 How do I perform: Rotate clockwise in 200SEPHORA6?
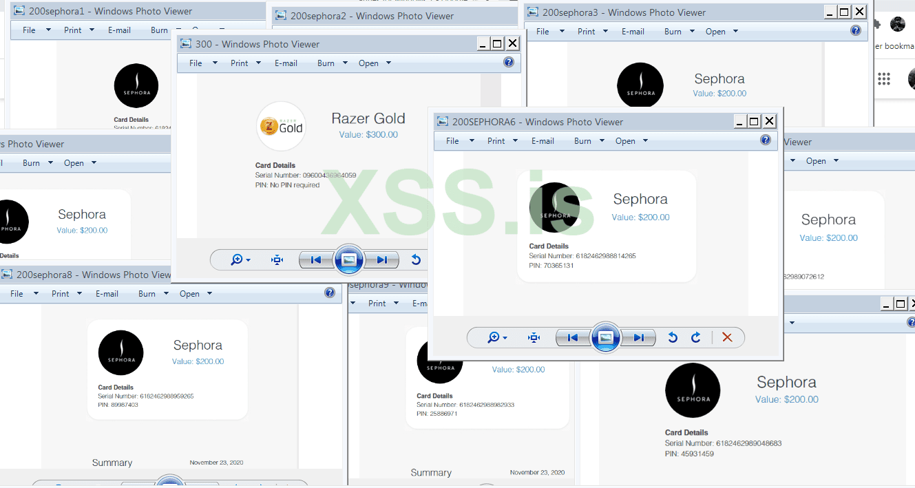696,337
